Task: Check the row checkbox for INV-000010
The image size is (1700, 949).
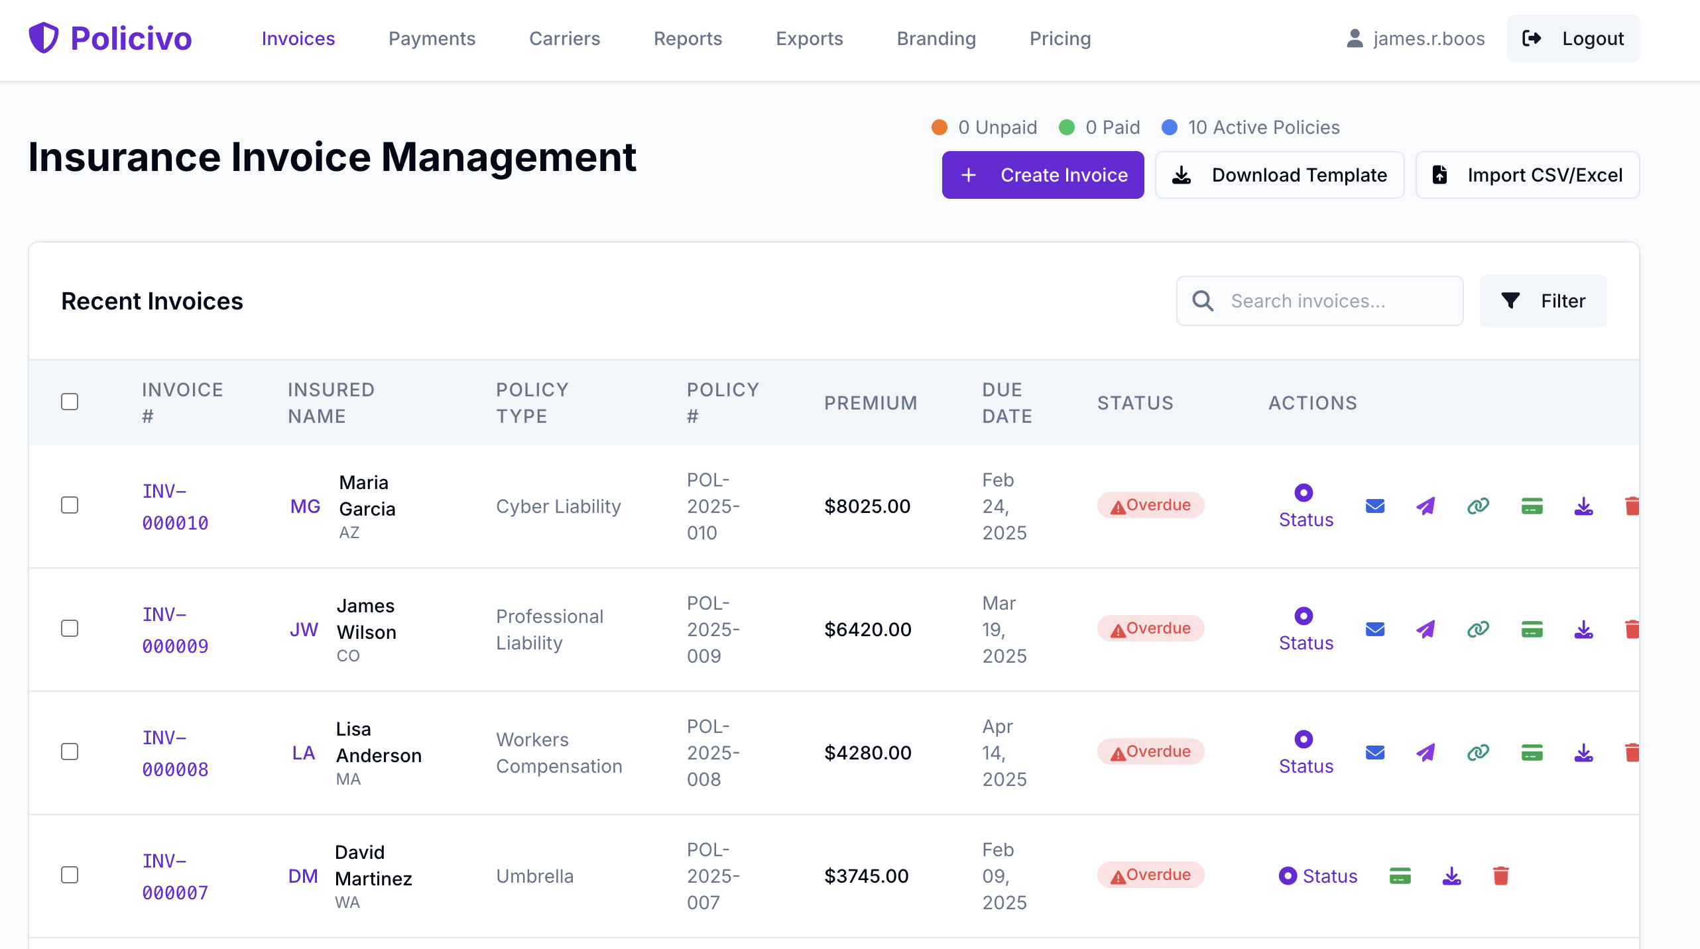Action: [x=69, y=505]
